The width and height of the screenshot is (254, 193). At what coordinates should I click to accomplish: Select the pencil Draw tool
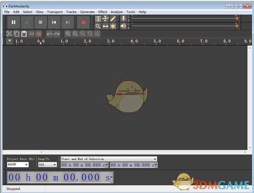click(113, 19)
